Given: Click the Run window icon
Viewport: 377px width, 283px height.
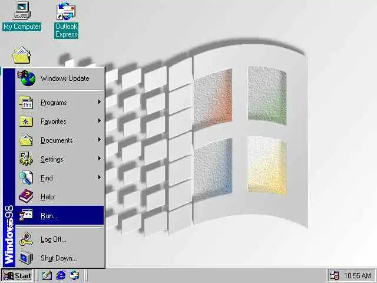Looking at the screenshot, I should pos(26,215).
